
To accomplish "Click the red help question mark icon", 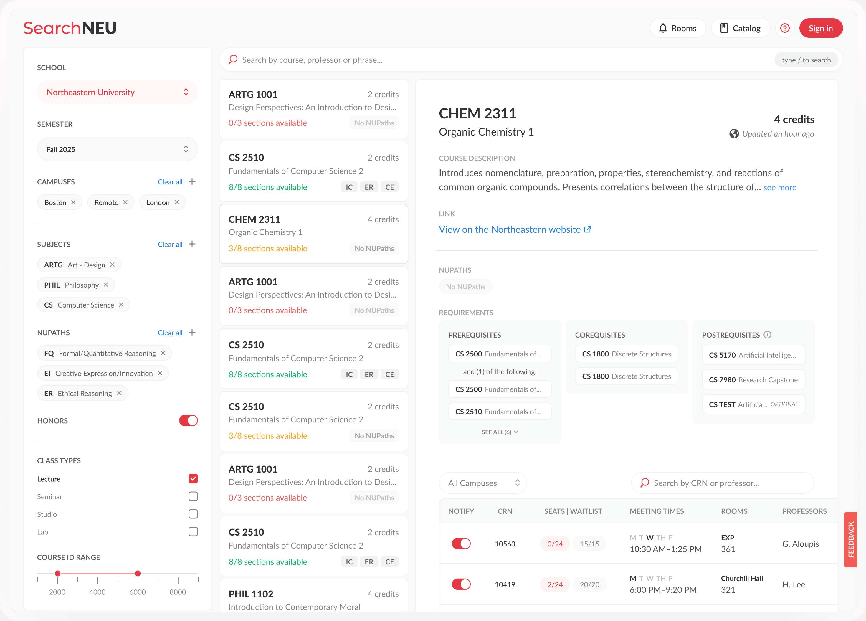I will click(785, 28).
